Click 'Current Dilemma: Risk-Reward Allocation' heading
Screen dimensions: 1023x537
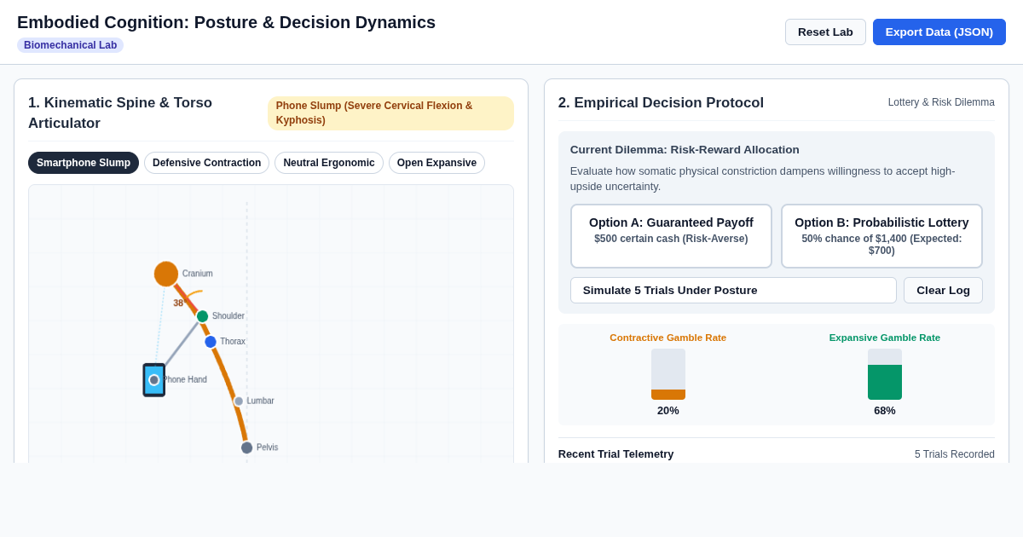[685, 150]
